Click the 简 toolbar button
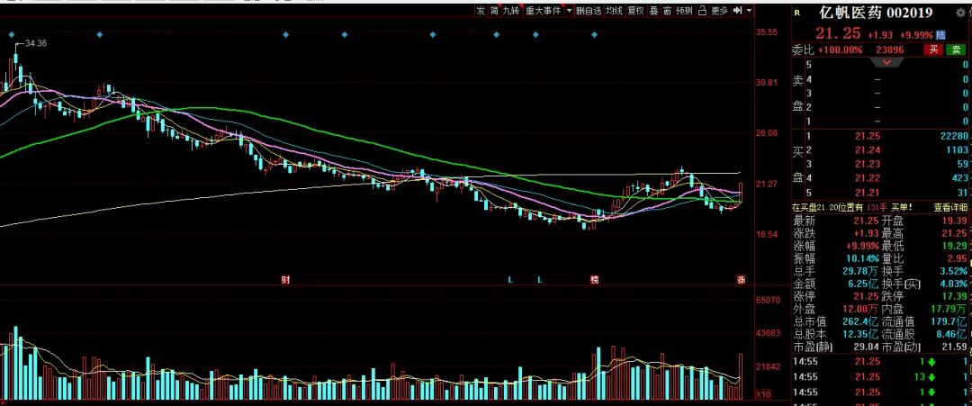The width and height of the screenshot is (972, 406). [x=494, y=11]
